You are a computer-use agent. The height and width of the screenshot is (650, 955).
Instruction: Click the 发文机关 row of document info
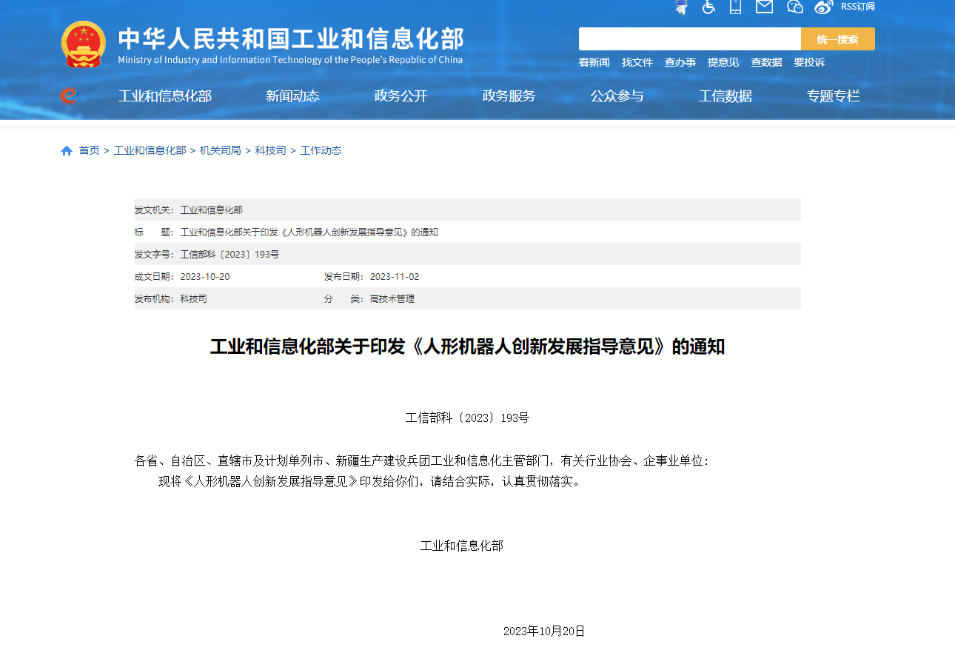click(x=468, y=210)
